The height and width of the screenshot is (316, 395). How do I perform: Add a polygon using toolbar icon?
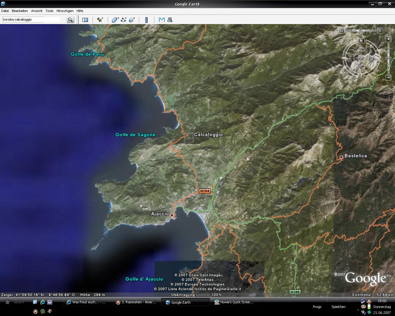[115, 20]
